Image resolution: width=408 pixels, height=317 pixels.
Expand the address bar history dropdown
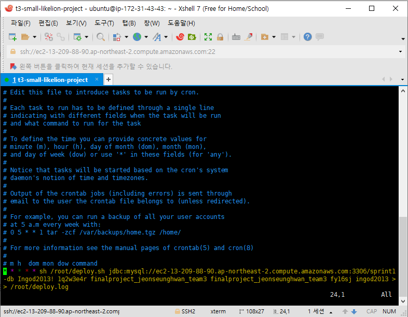pyautogui.click(x=400, y=52)
